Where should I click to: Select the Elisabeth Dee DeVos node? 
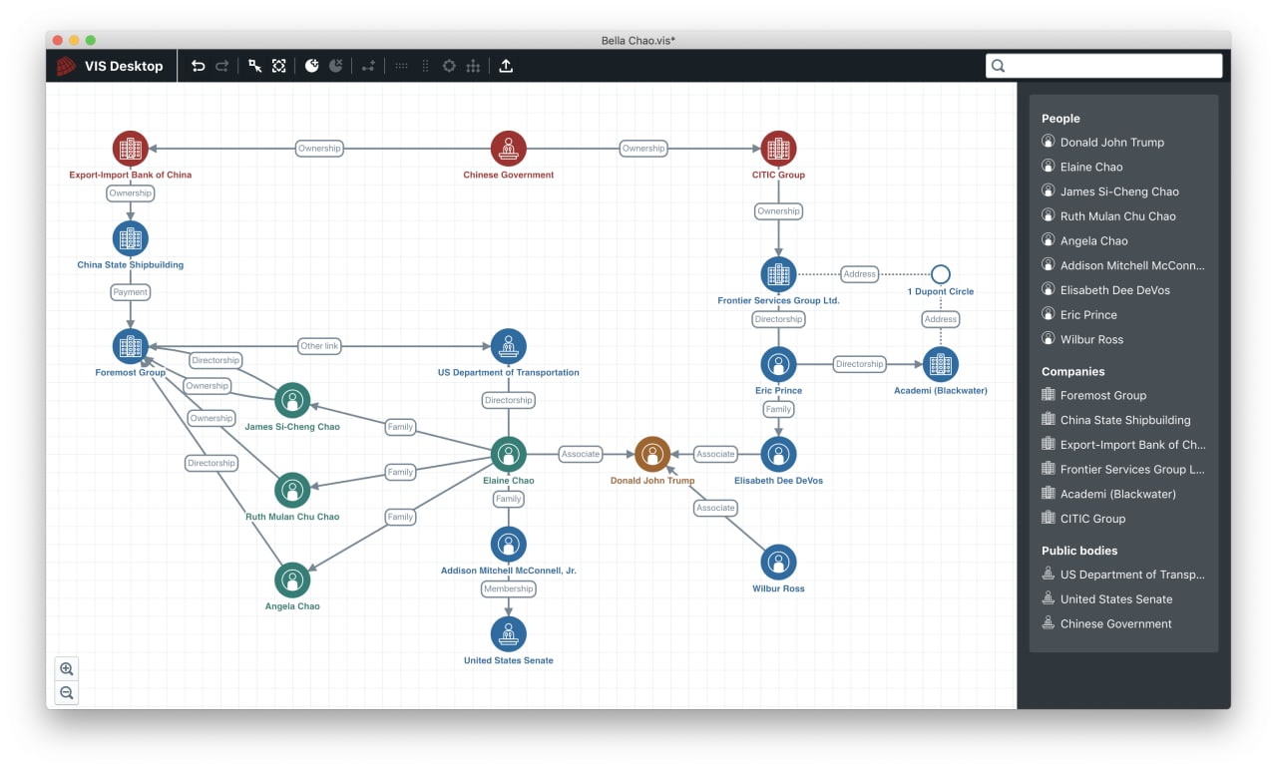click(778, 454)
